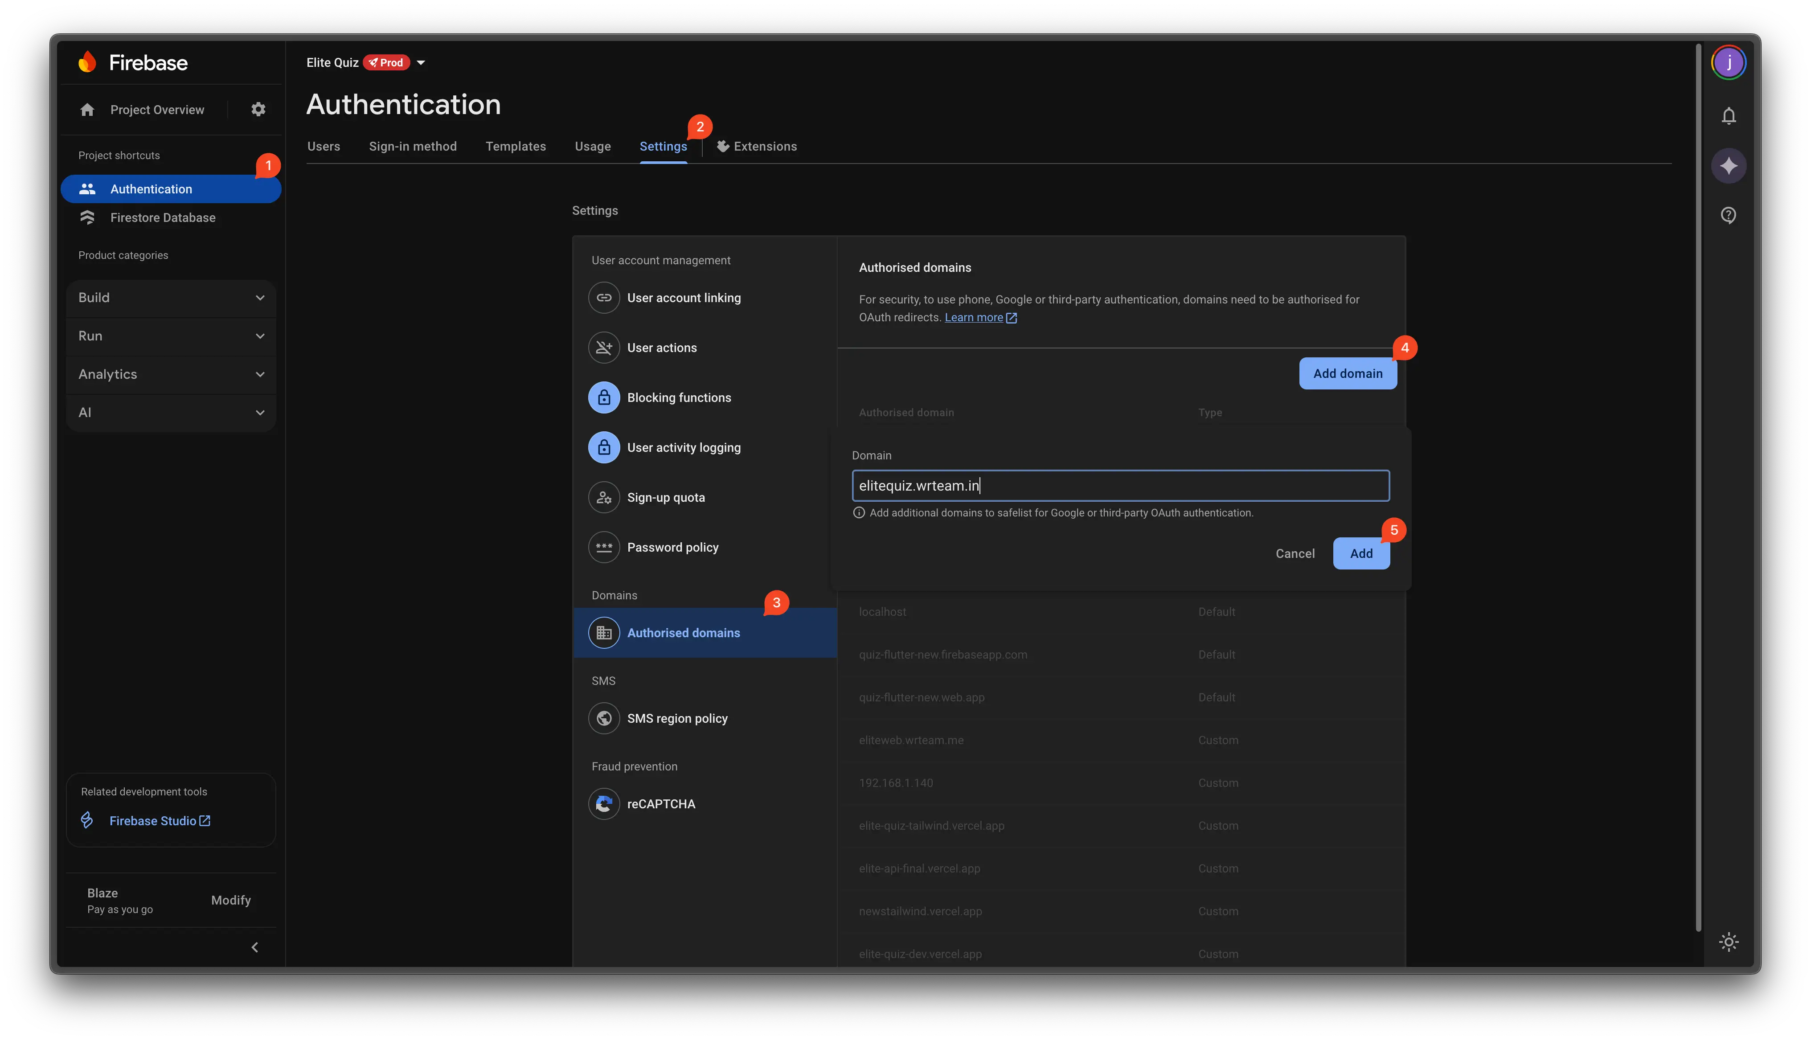Image resolution: width=1811 pixels, height=1040 pixels.
Task: Open project settings gear icon
Action: pos(258,109)
